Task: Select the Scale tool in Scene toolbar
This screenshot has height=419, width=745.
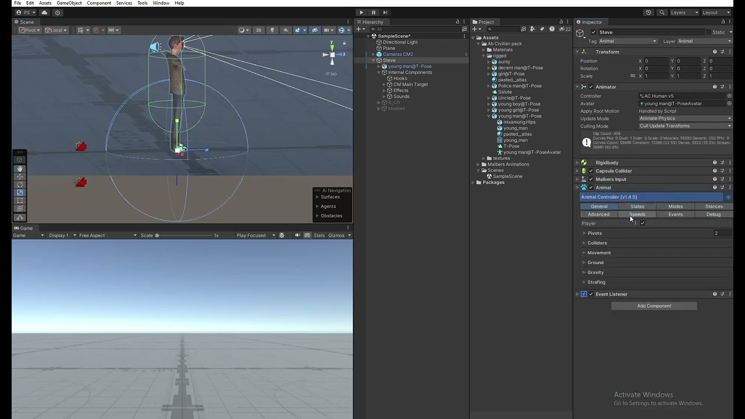Action: pos(20,193)
